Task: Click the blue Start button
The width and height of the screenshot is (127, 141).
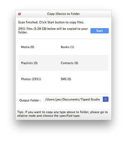Action: point(99,31)
